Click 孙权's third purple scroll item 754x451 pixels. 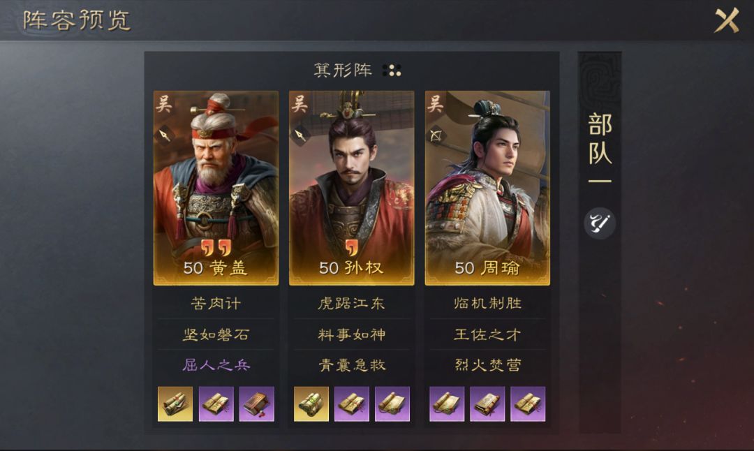click(392, 404)
